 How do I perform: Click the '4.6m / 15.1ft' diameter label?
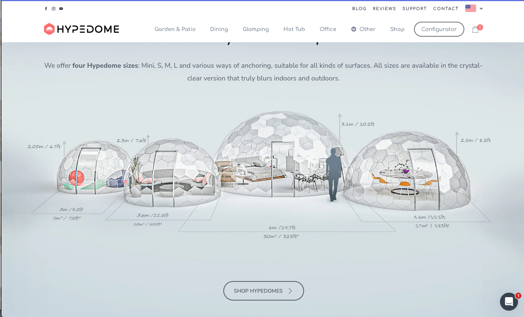click(429, 217)
